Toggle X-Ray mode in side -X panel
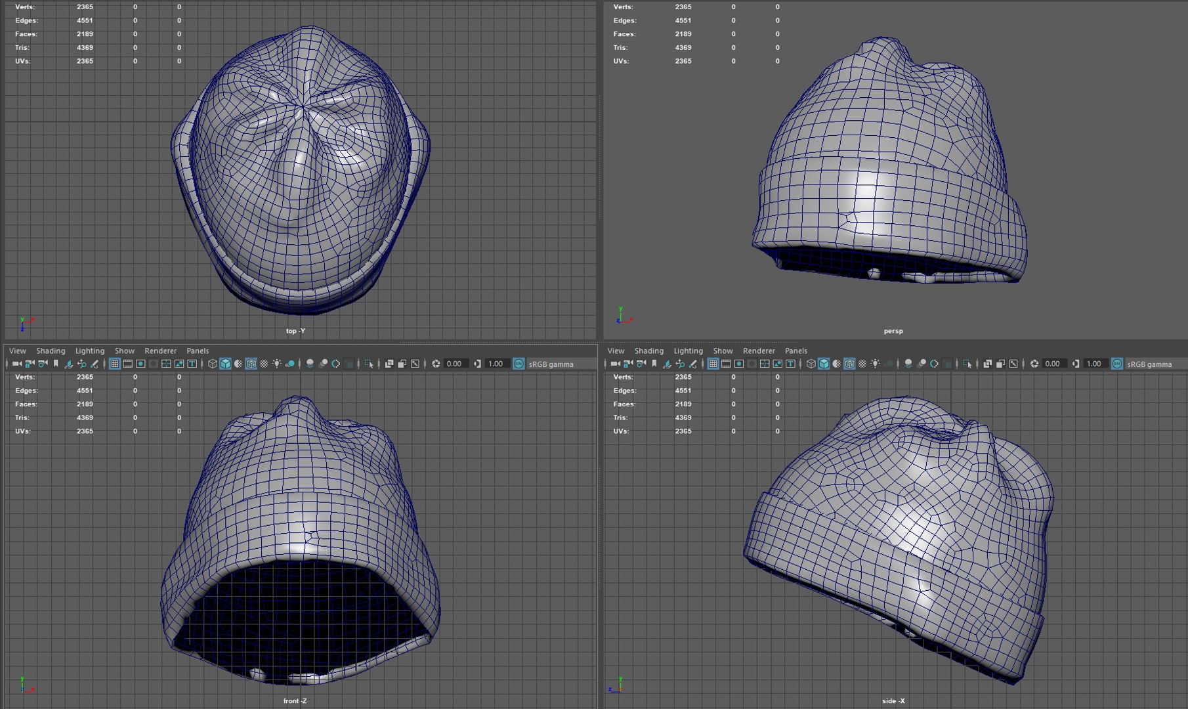The height and width of the screenshot is (709, 1188). point(988,364)
